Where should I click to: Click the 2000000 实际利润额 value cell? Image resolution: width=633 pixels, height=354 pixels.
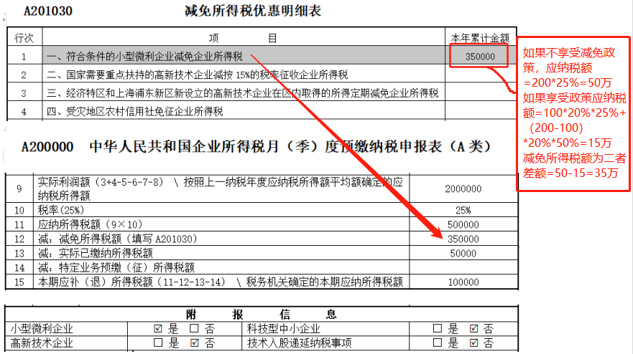[463, 189]
